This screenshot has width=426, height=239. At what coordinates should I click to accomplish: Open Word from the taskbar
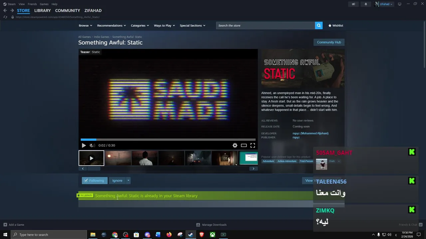click(158, 235)
